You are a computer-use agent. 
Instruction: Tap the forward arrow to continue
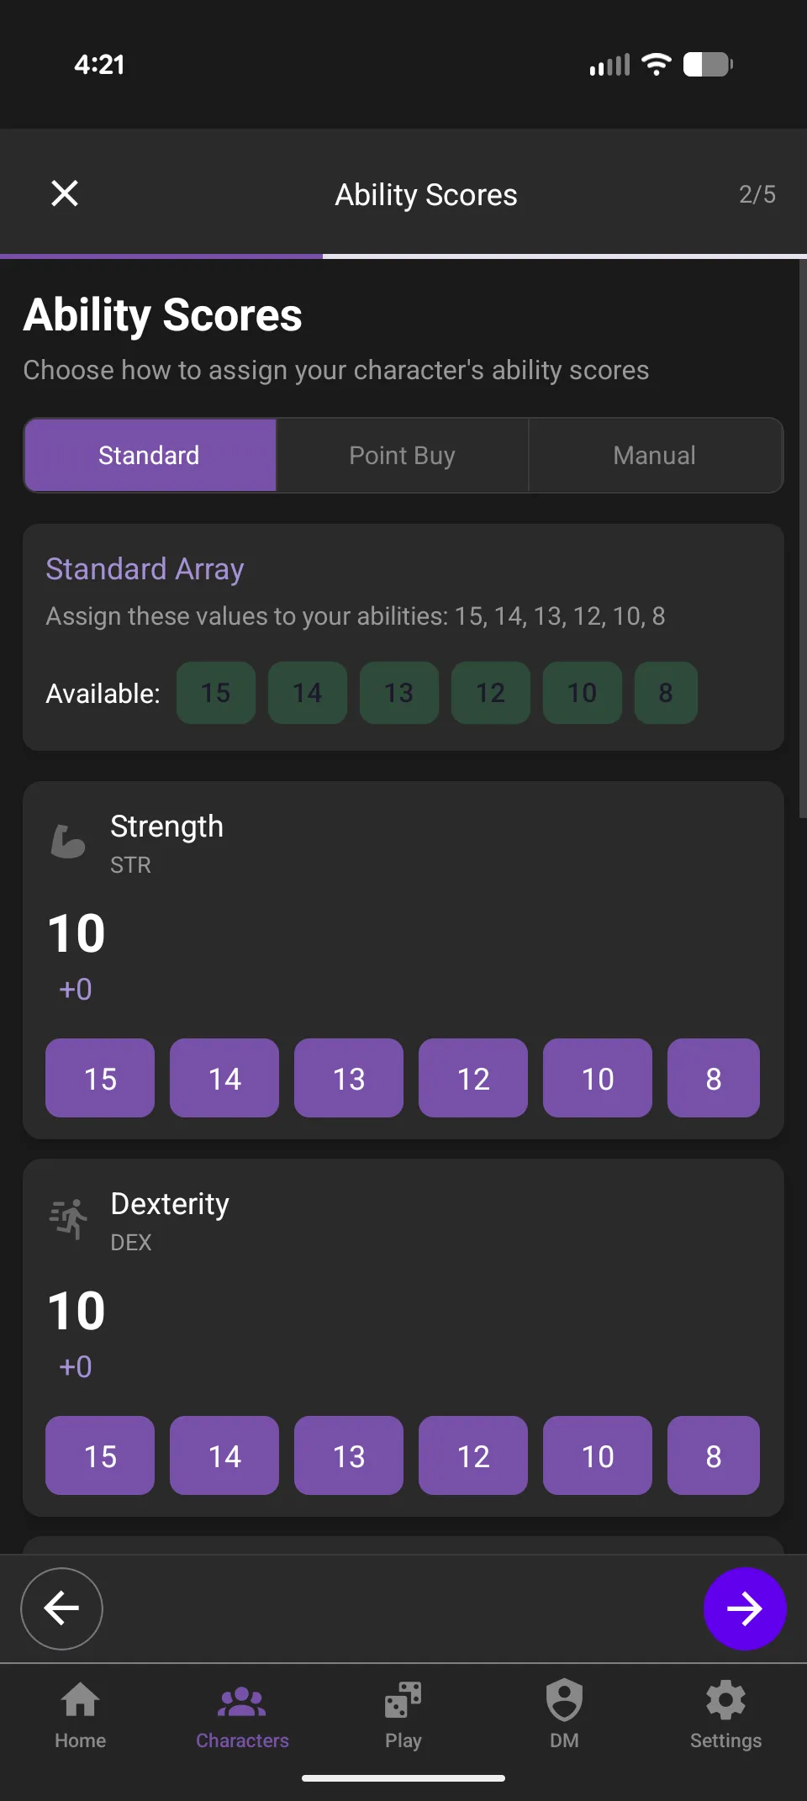point(745,1608)
